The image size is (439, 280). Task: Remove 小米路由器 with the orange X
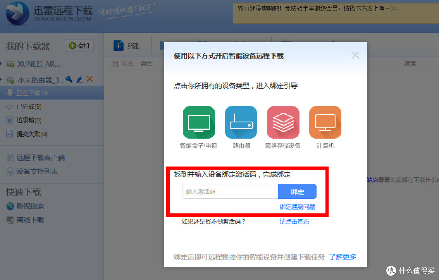point(89,79)
